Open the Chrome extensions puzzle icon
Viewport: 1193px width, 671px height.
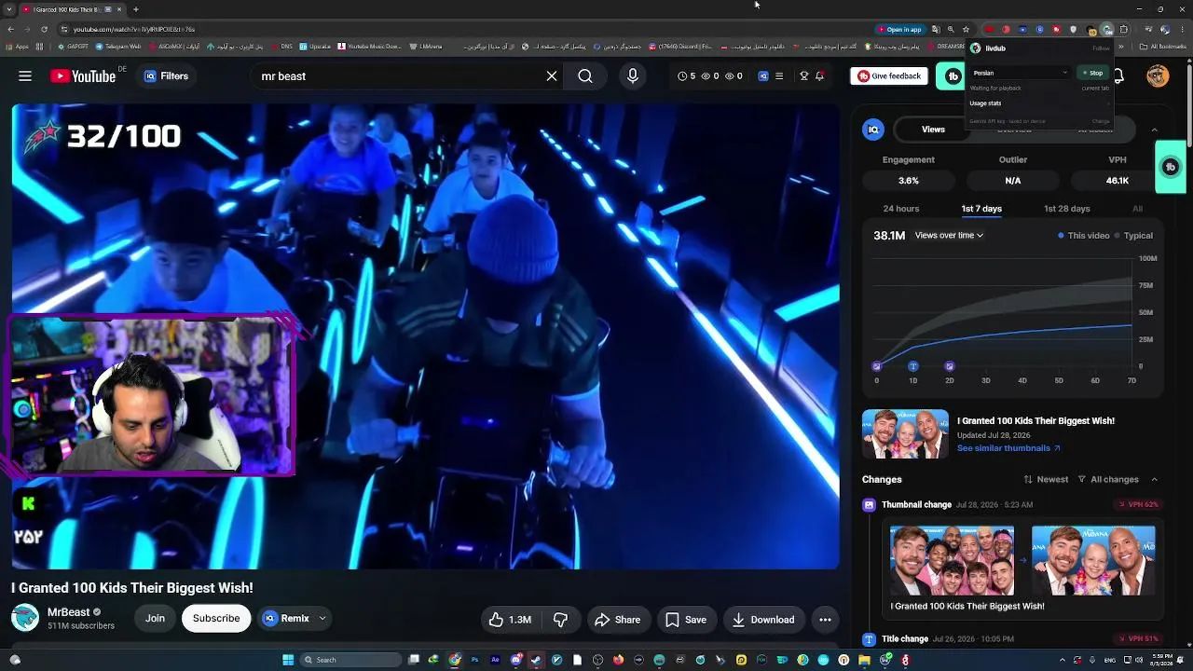pos(1124,30)
